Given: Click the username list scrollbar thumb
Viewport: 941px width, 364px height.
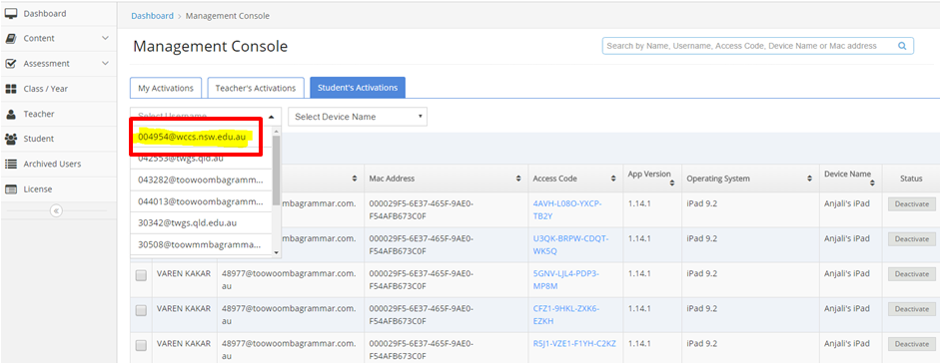Looking at the screenshot, I should click(x=276, y=170).
